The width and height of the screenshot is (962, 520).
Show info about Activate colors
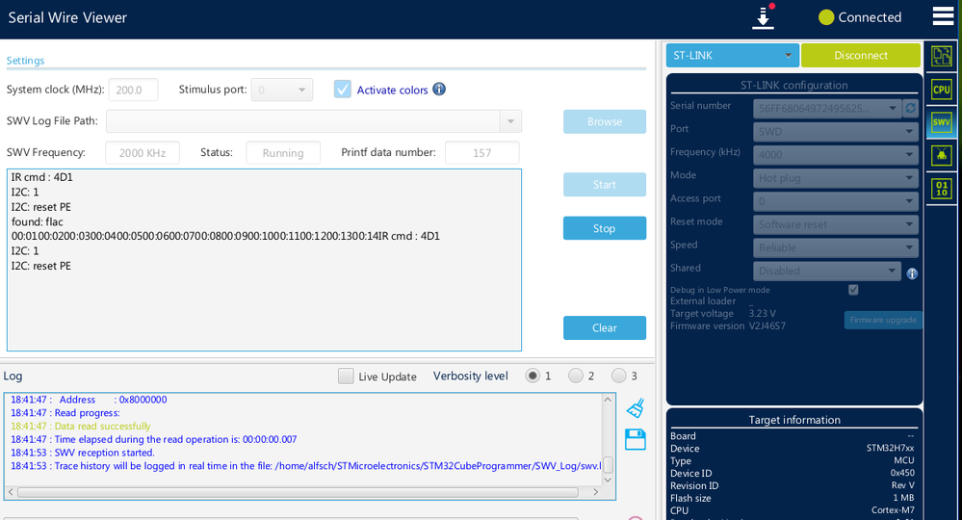(x=439, y=89)
